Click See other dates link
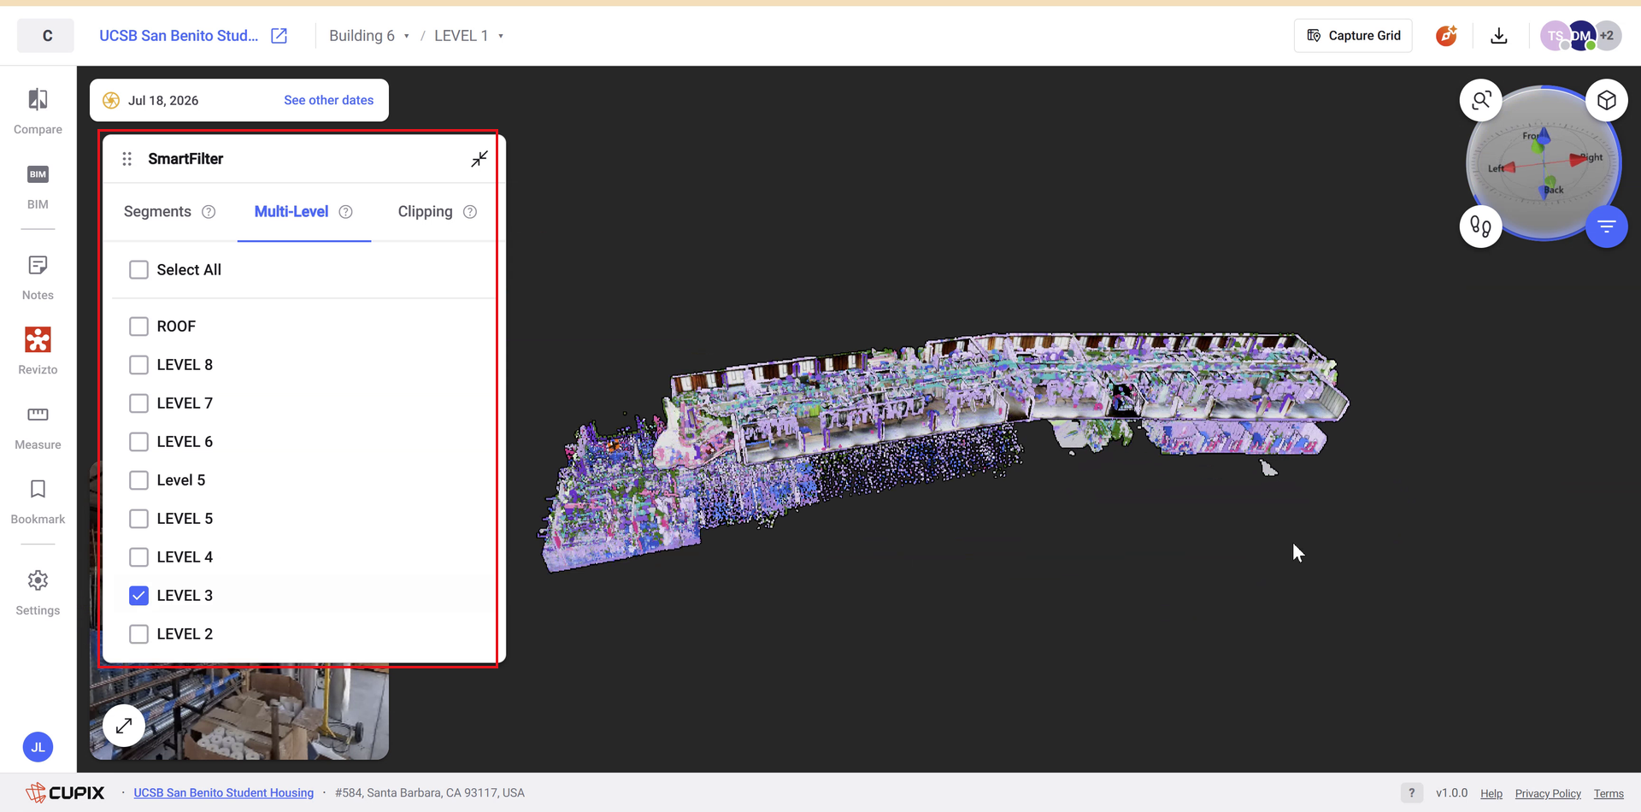The height and width of the screenshot is (812, 1641). pyautogui.click(x=329, y=100)
